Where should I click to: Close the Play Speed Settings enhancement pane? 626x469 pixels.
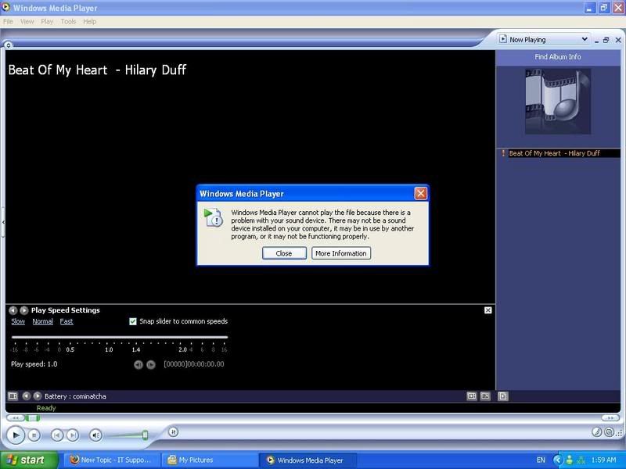[488, 310]
